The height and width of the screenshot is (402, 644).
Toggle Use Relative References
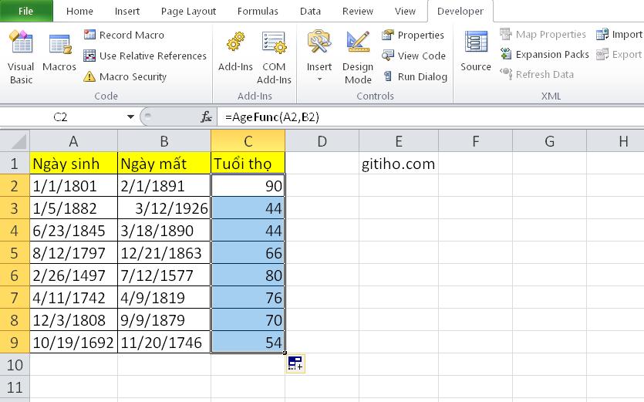(145, 56)
